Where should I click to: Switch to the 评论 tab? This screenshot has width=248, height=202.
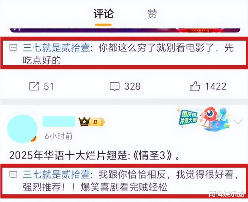[x=103, y=14]
